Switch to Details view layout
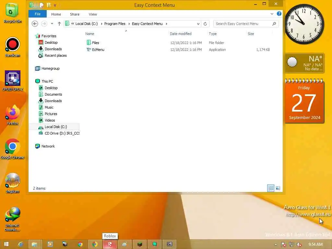 (x=271, y=188)
